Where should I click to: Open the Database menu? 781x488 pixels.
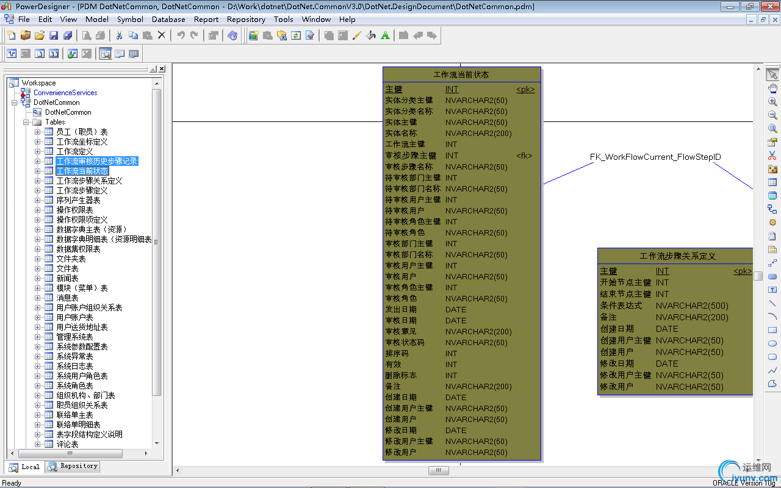click(168, 20)
